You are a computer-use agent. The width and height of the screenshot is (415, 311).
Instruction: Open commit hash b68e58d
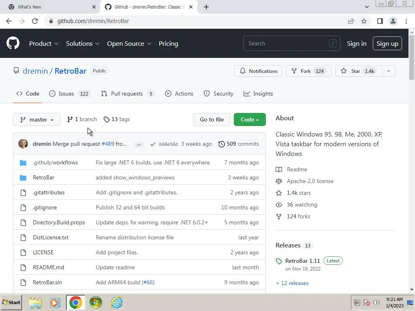tap(168, 144)
